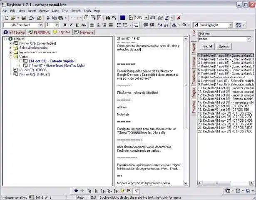Select result 7 Sobre árbol de nodos

click(x=226, y=77)
